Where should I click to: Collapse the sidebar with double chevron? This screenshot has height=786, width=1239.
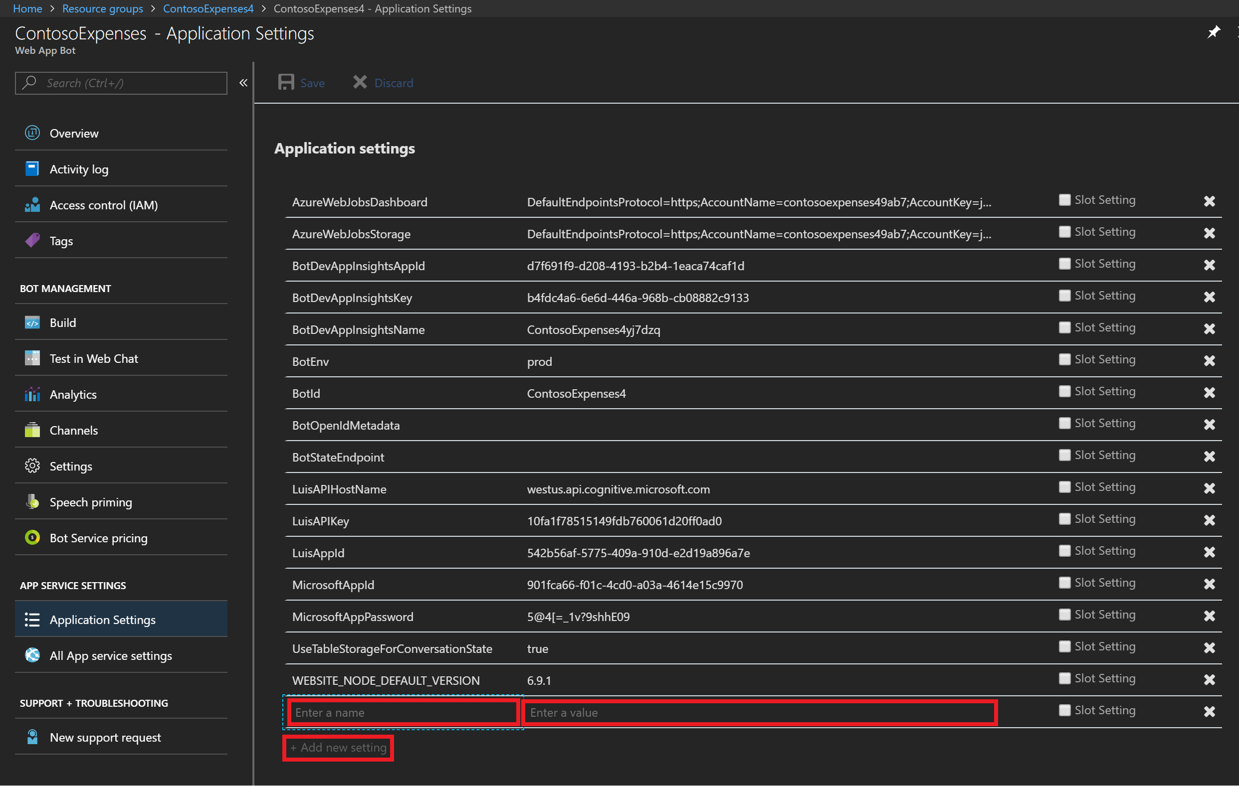pyautogui.click(x=243, y=83)
